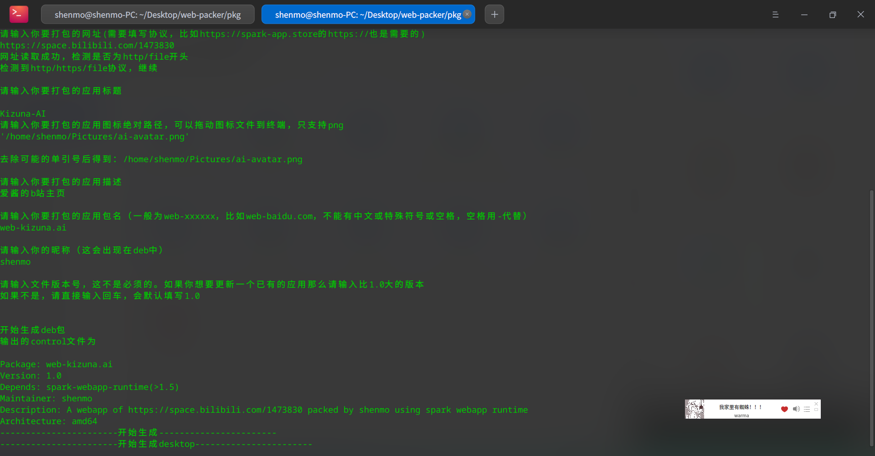Add a new terminal tab
This screenshot has width=875, height=456.
click(x=494, y=15)
